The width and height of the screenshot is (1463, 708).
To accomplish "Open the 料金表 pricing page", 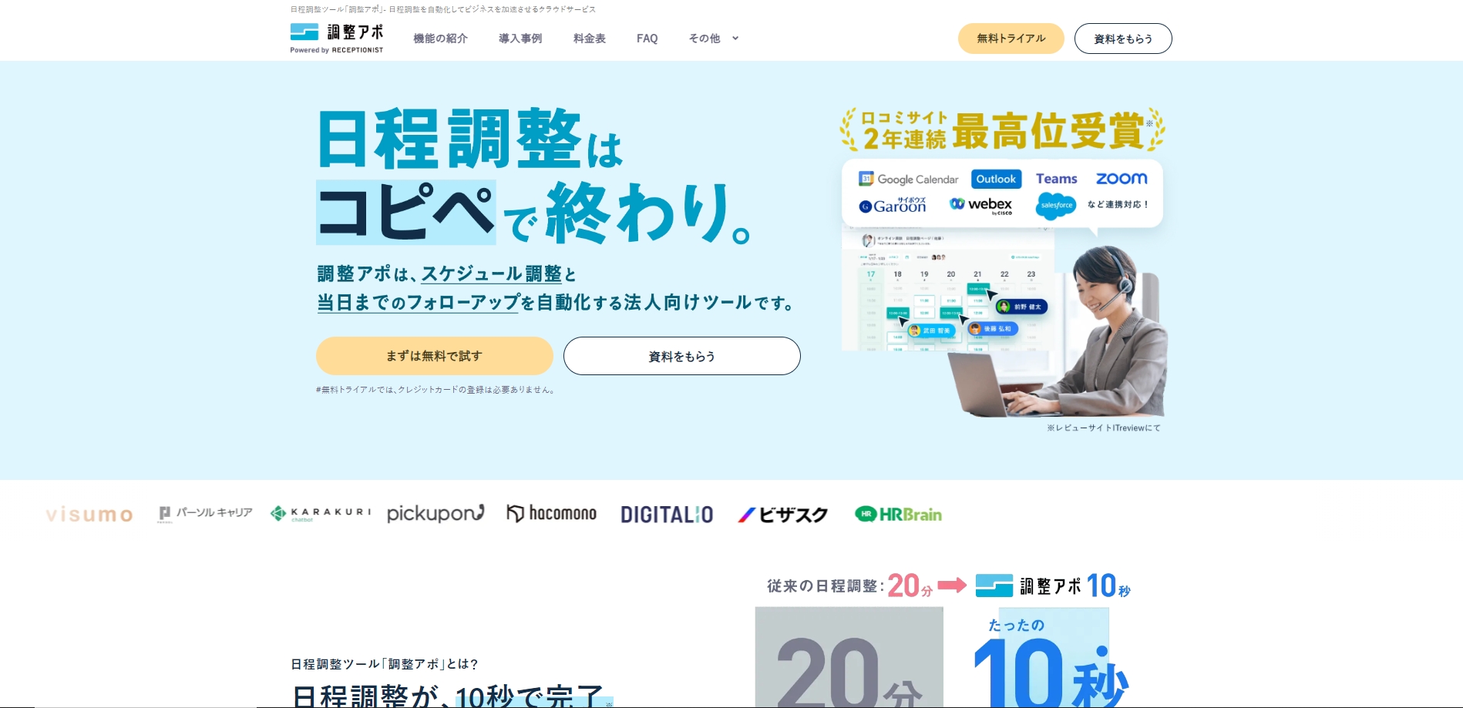I will (590, 39).
